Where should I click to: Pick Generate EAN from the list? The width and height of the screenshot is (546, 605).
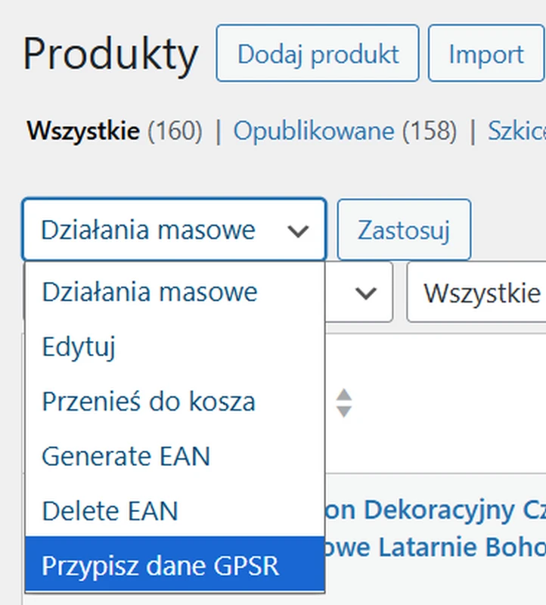pyautogui.click(x=126, y=456)
